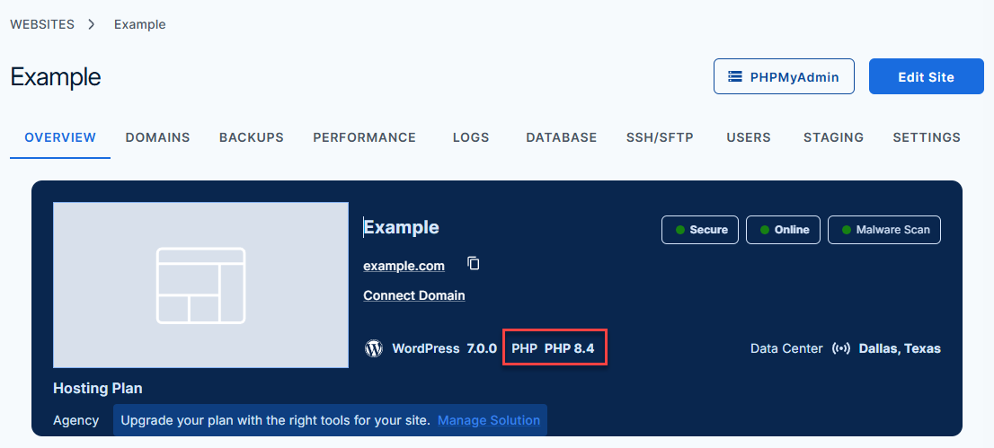The width and height of the screenshot is (994, 448).
Task: Click the Example breadcrumb item
Action: pyautogui.click(x=140, y=25)
